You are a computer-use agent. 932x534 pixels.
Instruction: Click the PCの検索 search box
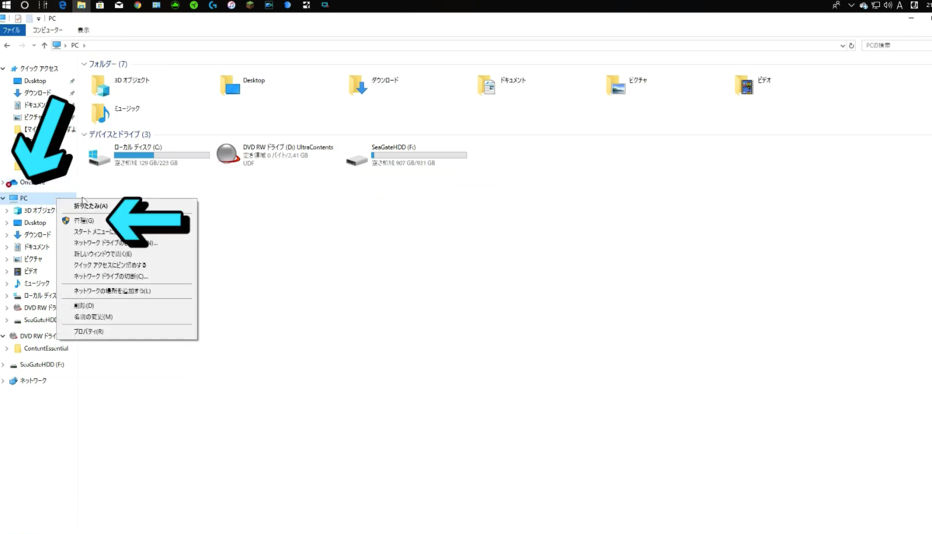coord(895,46)
